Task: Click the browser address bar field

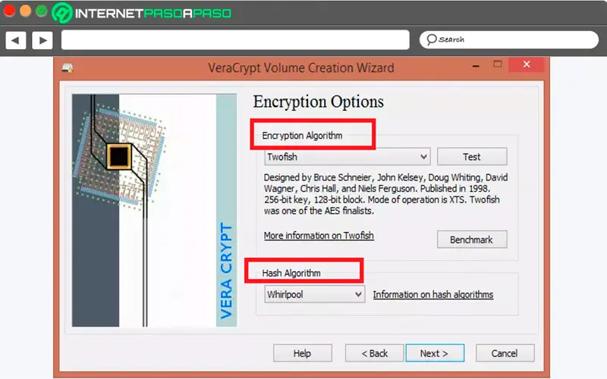Action: coord(235,40)
